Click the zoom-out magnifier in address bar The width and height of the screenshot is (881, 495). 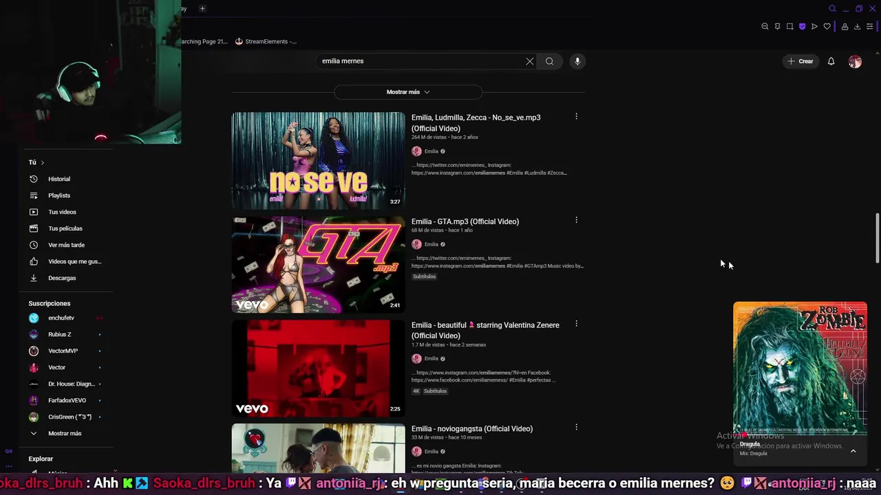click(765, 27)
